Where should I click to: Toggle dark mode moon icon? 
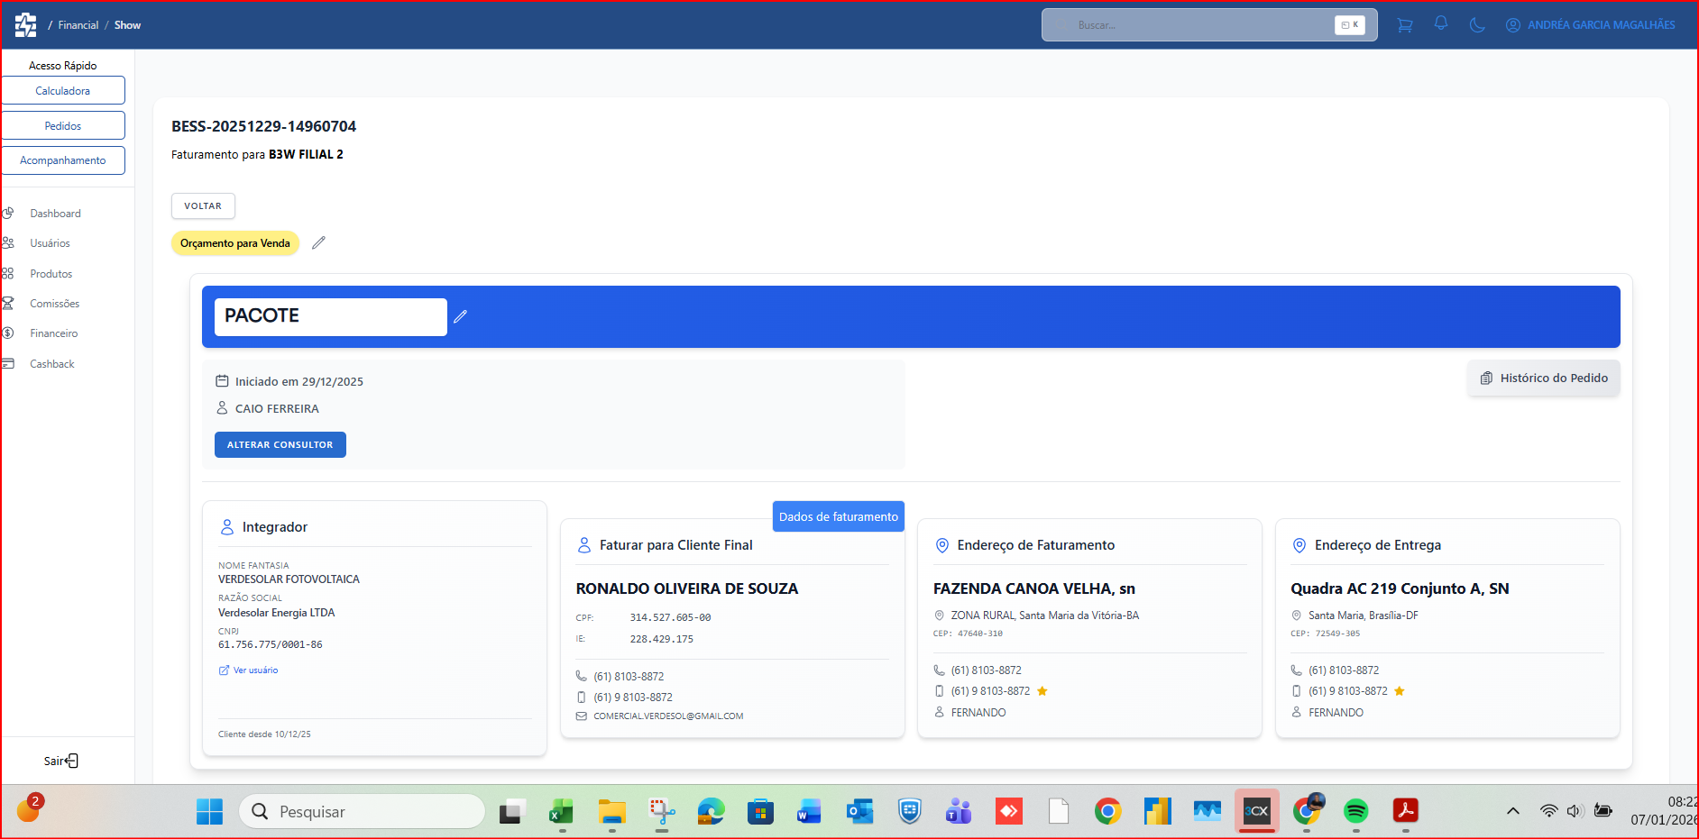coord(1477,25)
